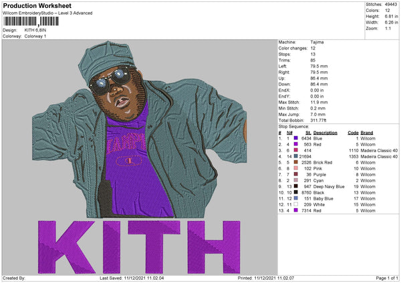Click the Color changes label
The image size is (401, 283).
pyautogui.click(x=293, y=48)
